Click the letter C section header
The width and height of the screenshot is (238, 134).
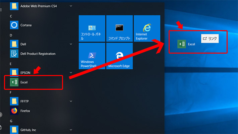point(11,16)
